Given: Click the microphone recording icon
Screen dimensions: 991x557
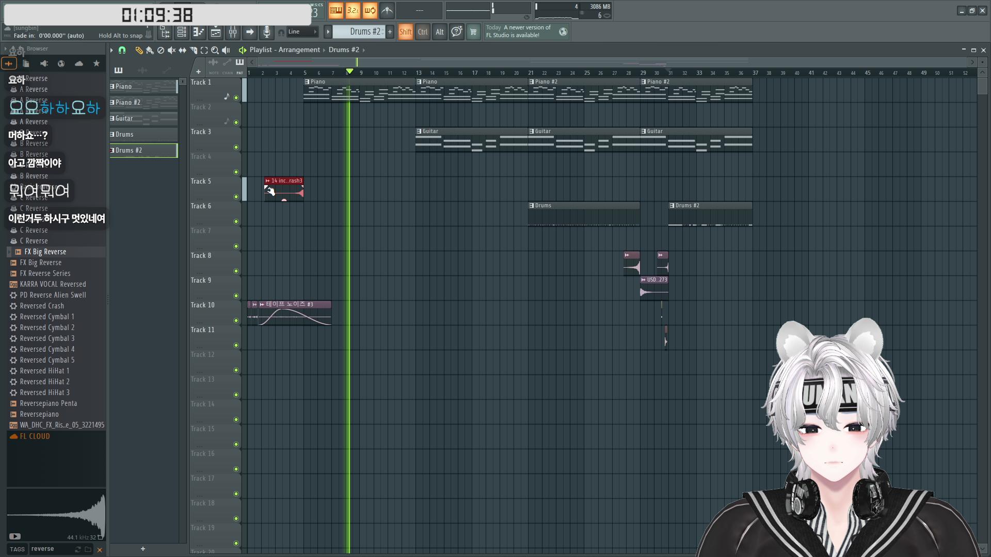Looking at the screenshot, I should pyautogui.click(x=266, y=32).
